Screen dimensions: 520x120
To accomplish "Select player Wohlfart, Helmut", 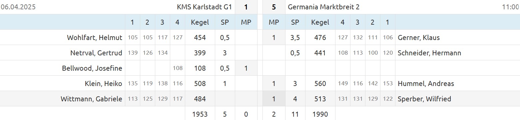I will [x=95, y=38].
